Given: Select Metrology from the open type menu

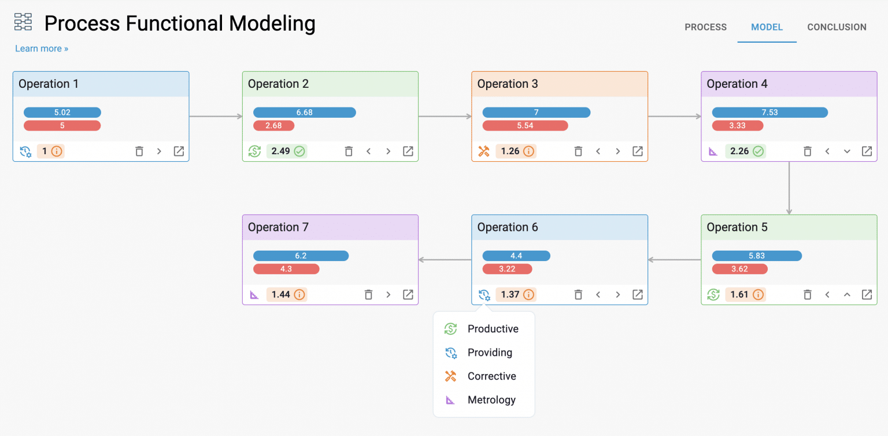Looking at the screenshot, I should tap(491, 400).
